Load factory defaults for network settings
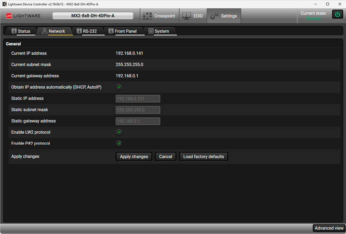The image size is (346, 234). coord(203,157)
